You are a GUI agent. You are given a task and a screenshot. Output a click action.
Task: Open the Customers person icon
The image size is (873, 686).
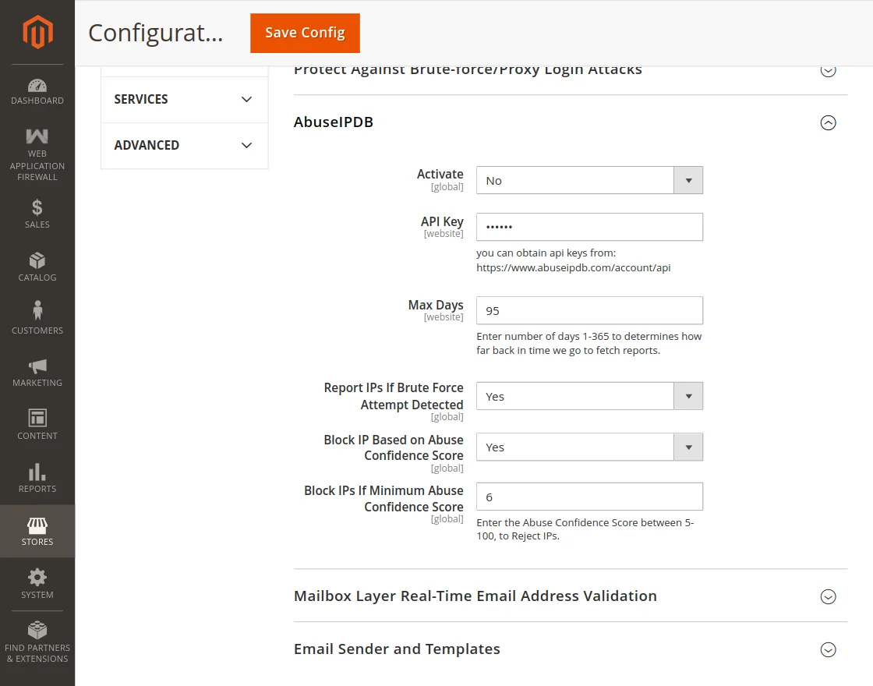click(x=37, y=311)
